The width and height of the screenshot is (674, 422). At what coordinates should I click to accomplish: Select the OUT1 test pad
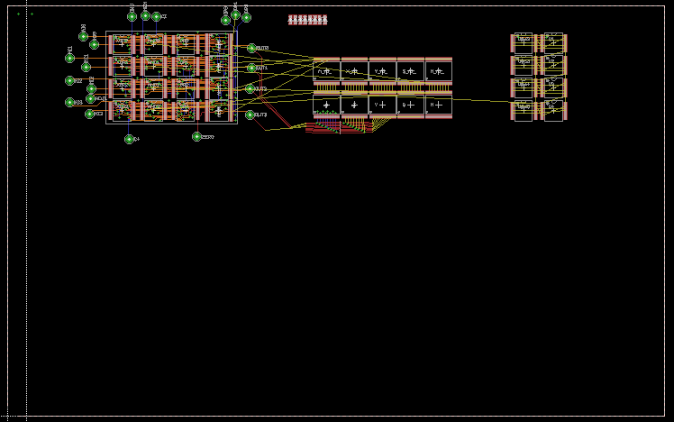pyautogui.click(x=251, y=68)
